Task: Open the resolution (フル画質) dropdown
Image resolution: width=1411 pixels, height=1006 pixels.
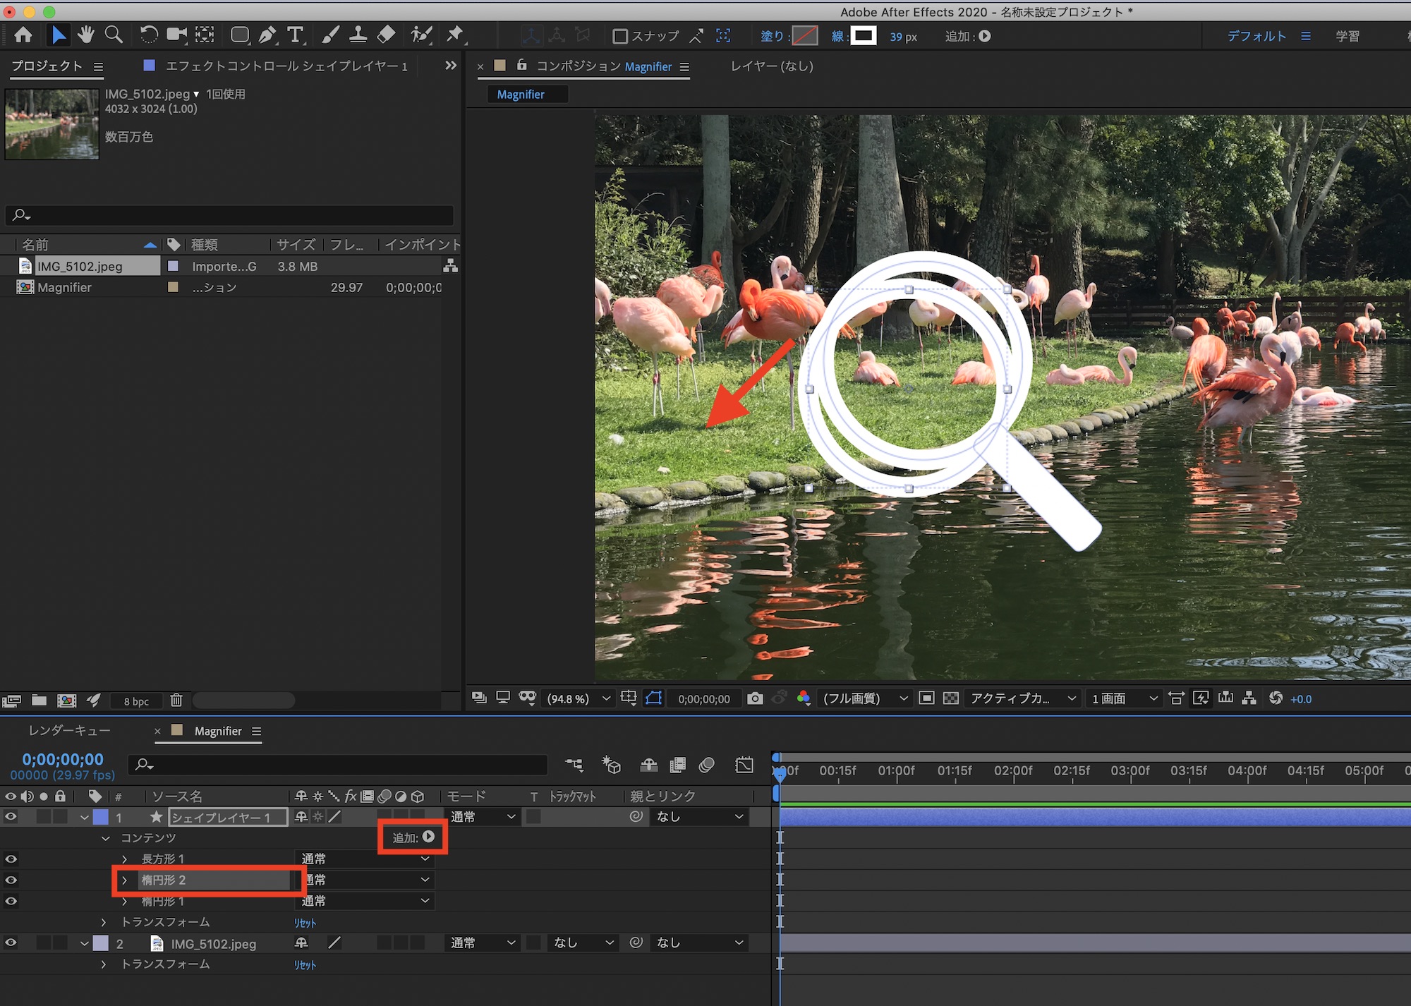Action: [865, 698]
